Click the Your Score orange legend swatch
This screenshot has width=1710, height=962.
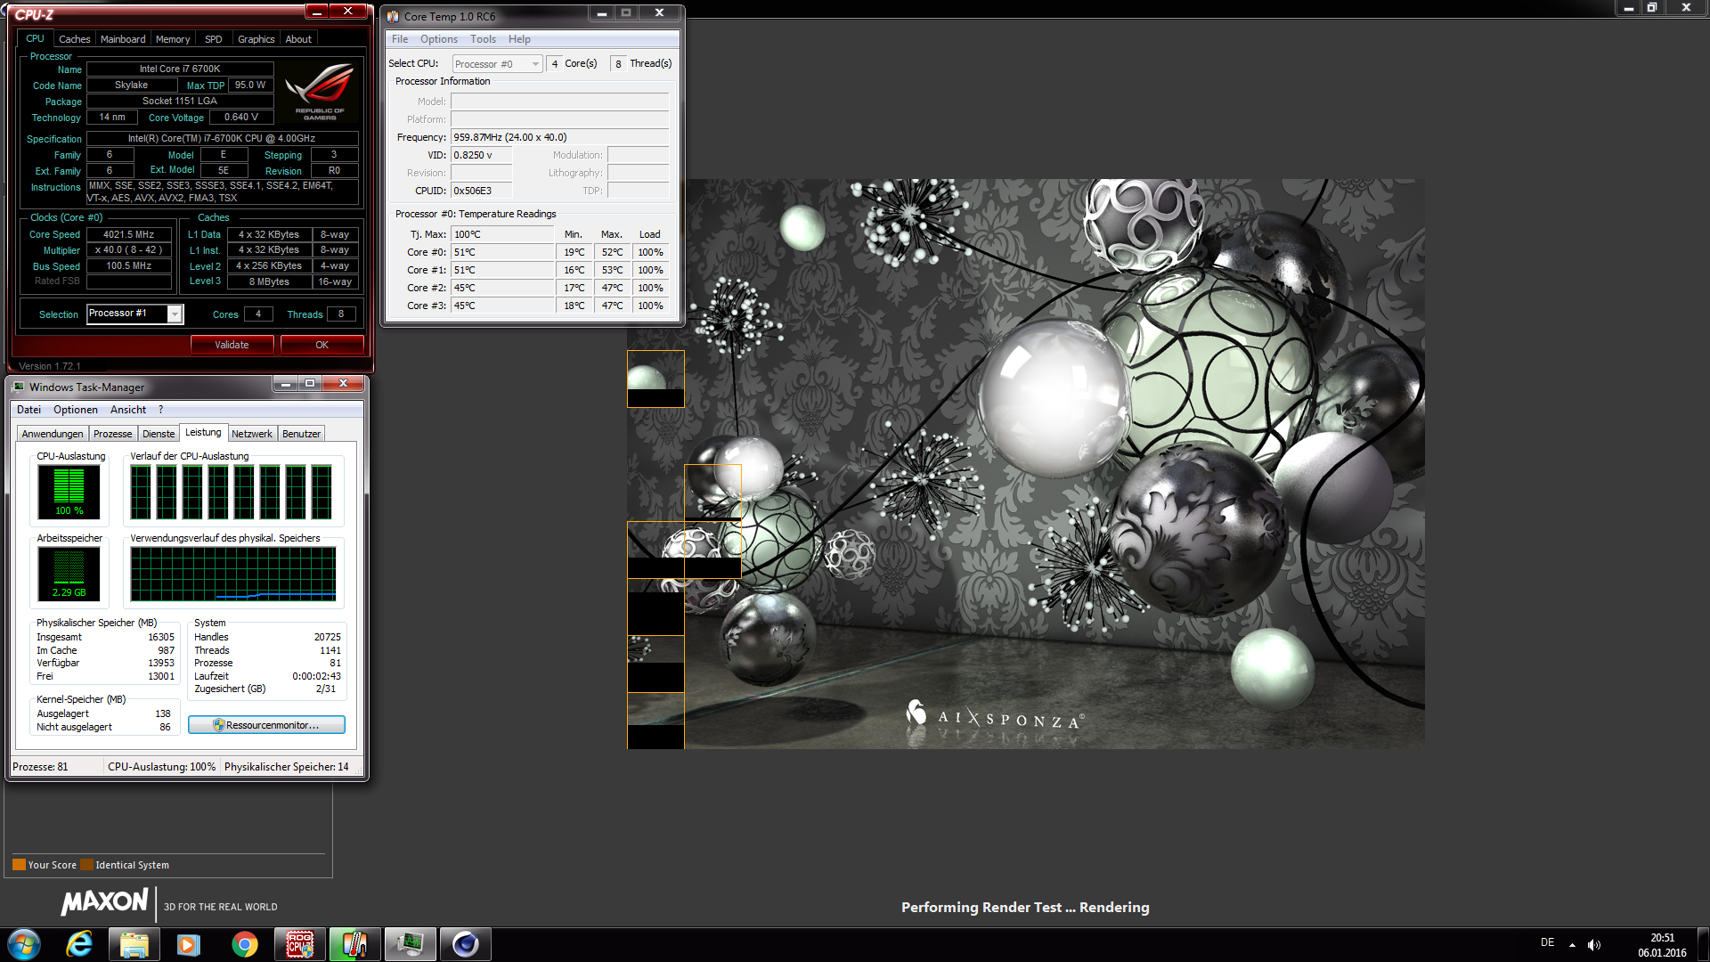coord(19,865)
